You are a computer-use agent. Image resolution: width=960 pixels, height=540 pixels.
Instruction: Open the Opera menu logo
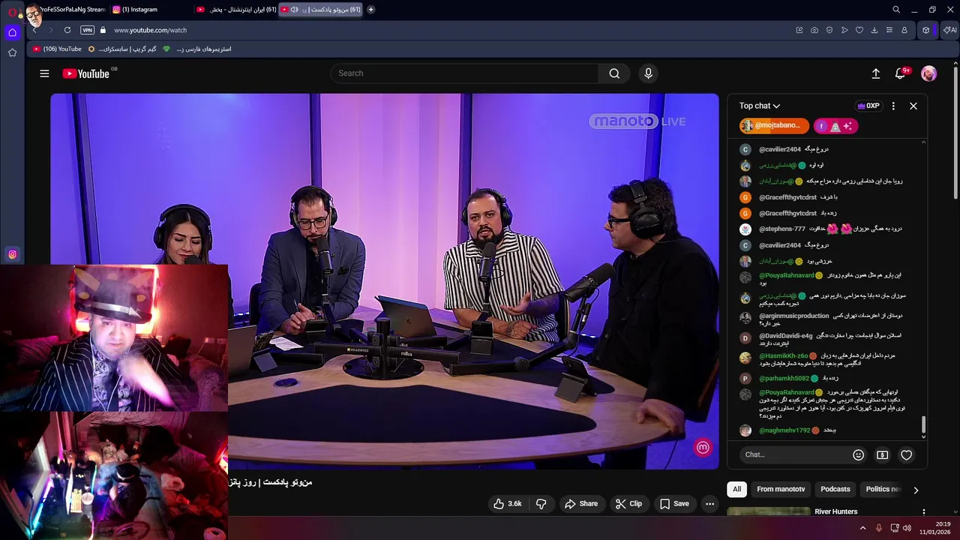(x=12, y=12)
